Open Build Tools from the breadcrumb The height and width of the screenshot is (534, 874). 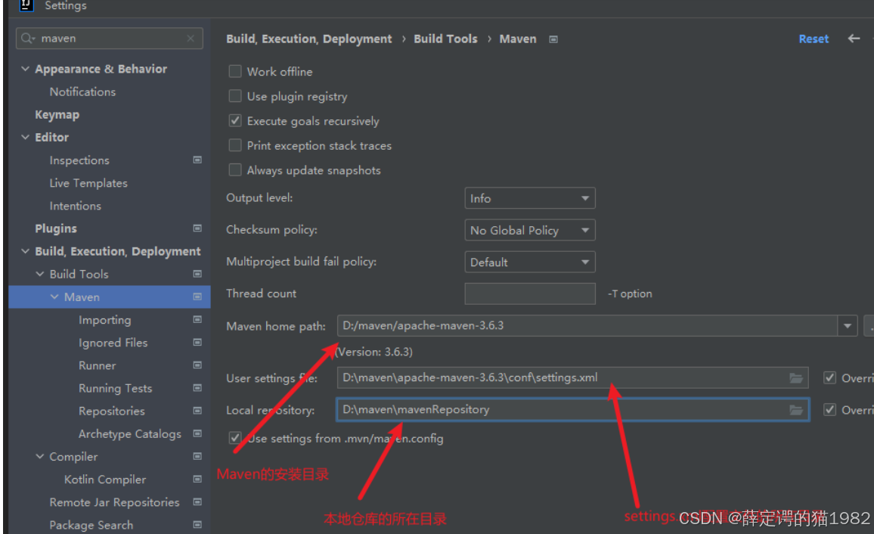click(445, 39)
